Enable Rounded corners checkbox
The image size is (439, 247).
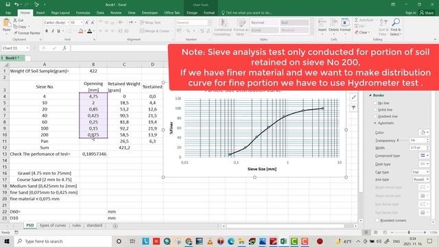tap(377, 220)
